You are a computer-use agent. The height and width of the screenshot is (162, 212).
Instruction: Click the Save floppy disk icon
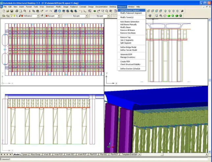coord(12,11)
